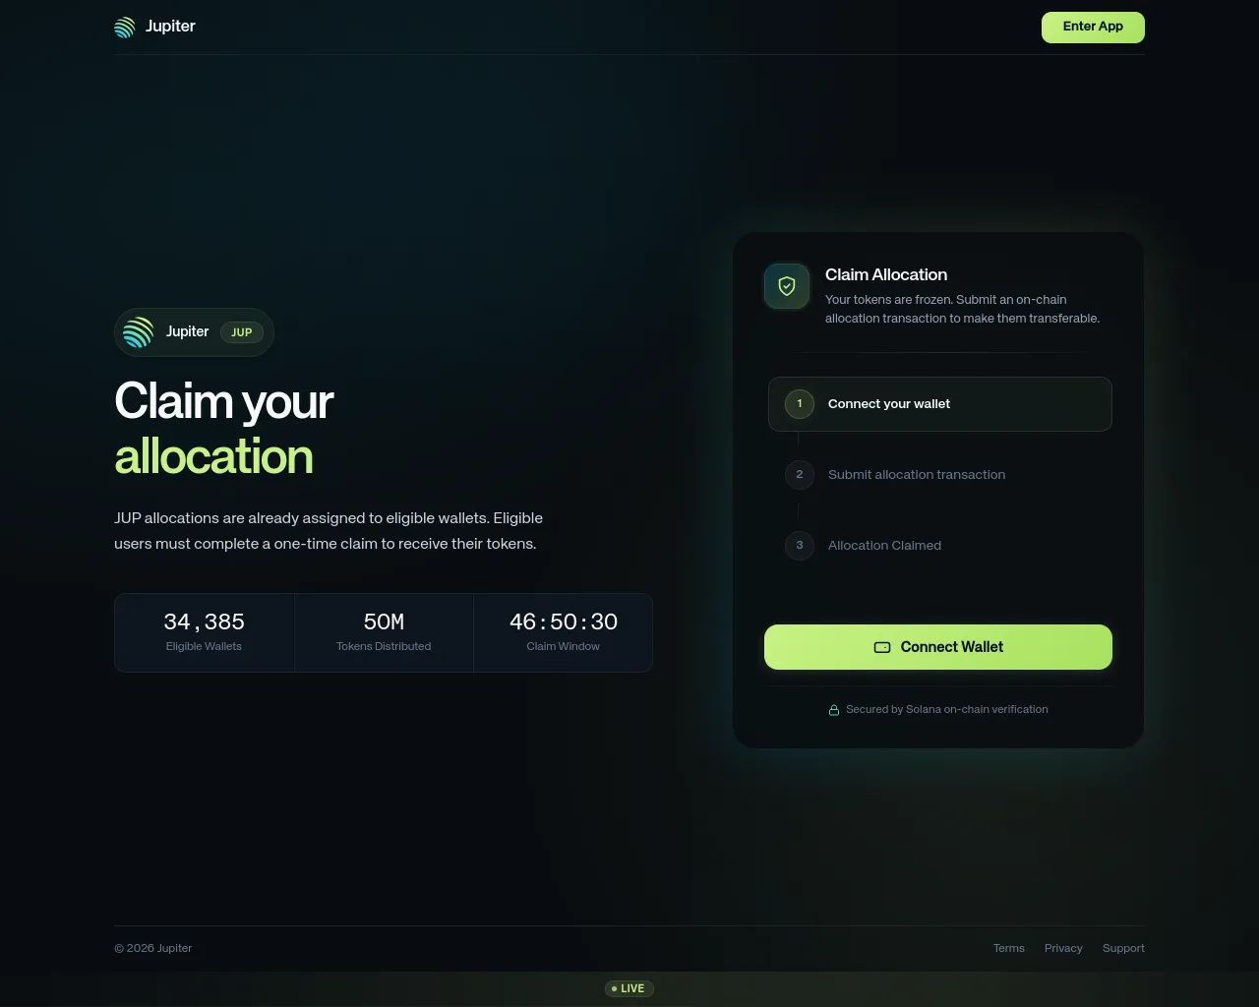Open the Support footer link
The image size is (1259, 1007).
pos(1123,949)
